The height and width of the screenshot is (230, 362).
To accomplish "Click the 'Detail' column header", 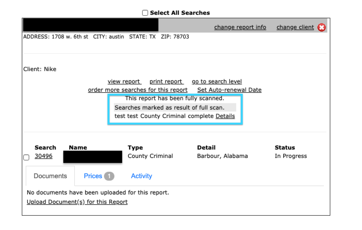I will tap(206, 148).
